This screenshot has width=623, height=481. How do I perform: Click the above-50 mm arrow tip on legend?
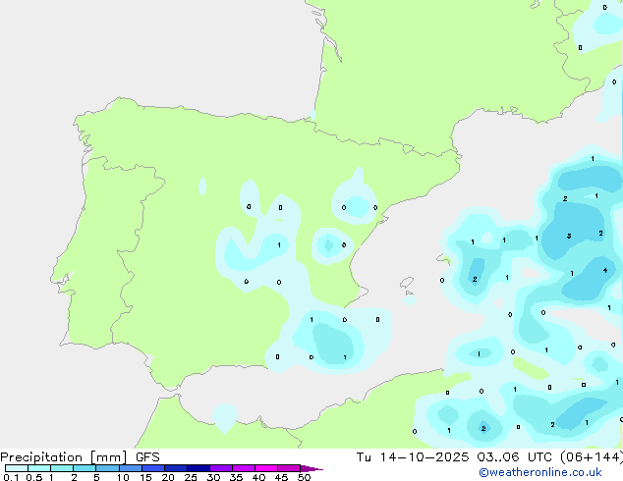point(311,468)
